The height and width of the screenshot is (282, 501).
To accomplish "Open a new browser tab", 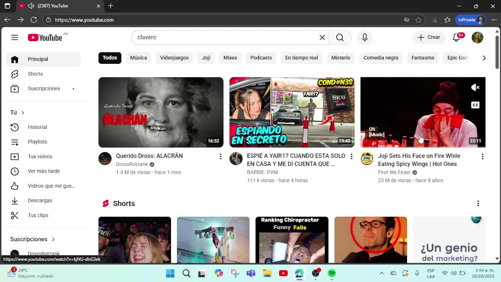I will (111, 6).
